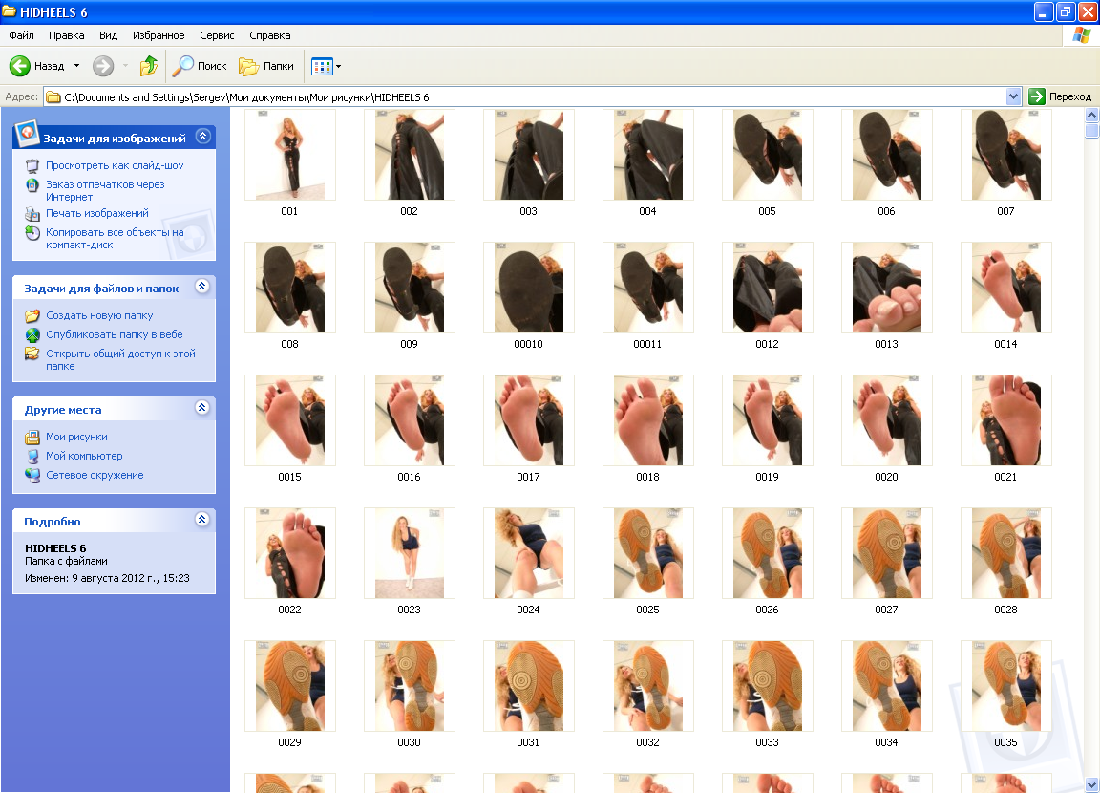Screen dimensions: 1100x793
Task: Open the Правка menu
Action: pos(67,35)
